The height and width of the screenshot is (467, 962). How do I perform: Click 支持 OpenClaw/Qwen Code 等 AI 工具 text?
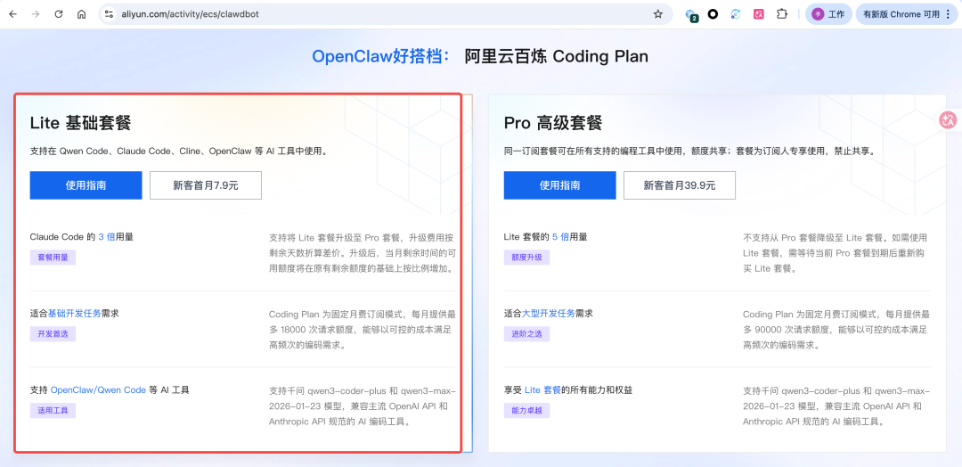[x=110, y=390]
